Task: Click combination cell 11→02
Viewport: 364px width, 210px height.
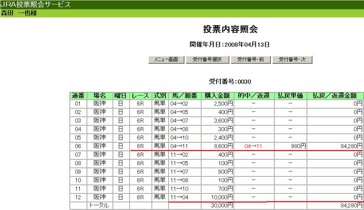Action: point(179,155)
